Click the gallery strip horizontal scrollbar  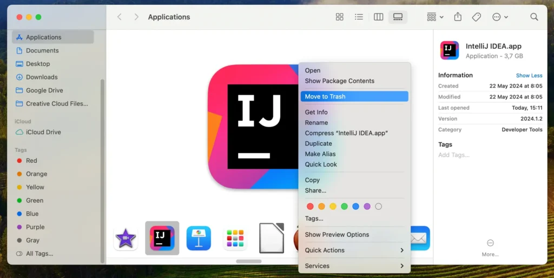[x=249, y=261]
